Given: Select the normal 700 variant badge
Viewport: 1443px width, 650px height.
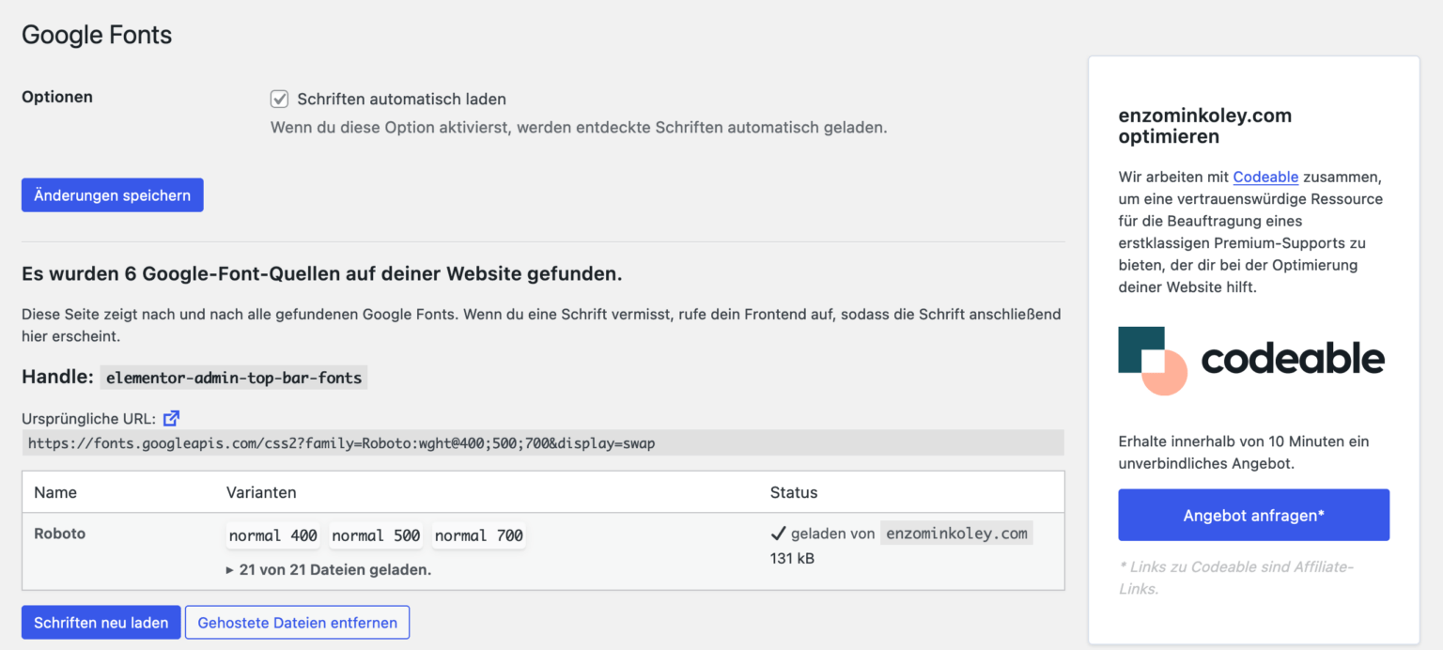Looking at the screenshot, I should click(x=479, y=534).
